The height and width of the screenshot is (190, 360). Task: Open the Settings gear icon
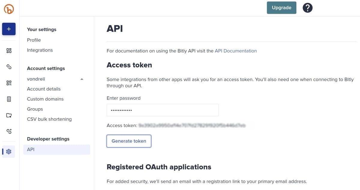click(9, 151)
